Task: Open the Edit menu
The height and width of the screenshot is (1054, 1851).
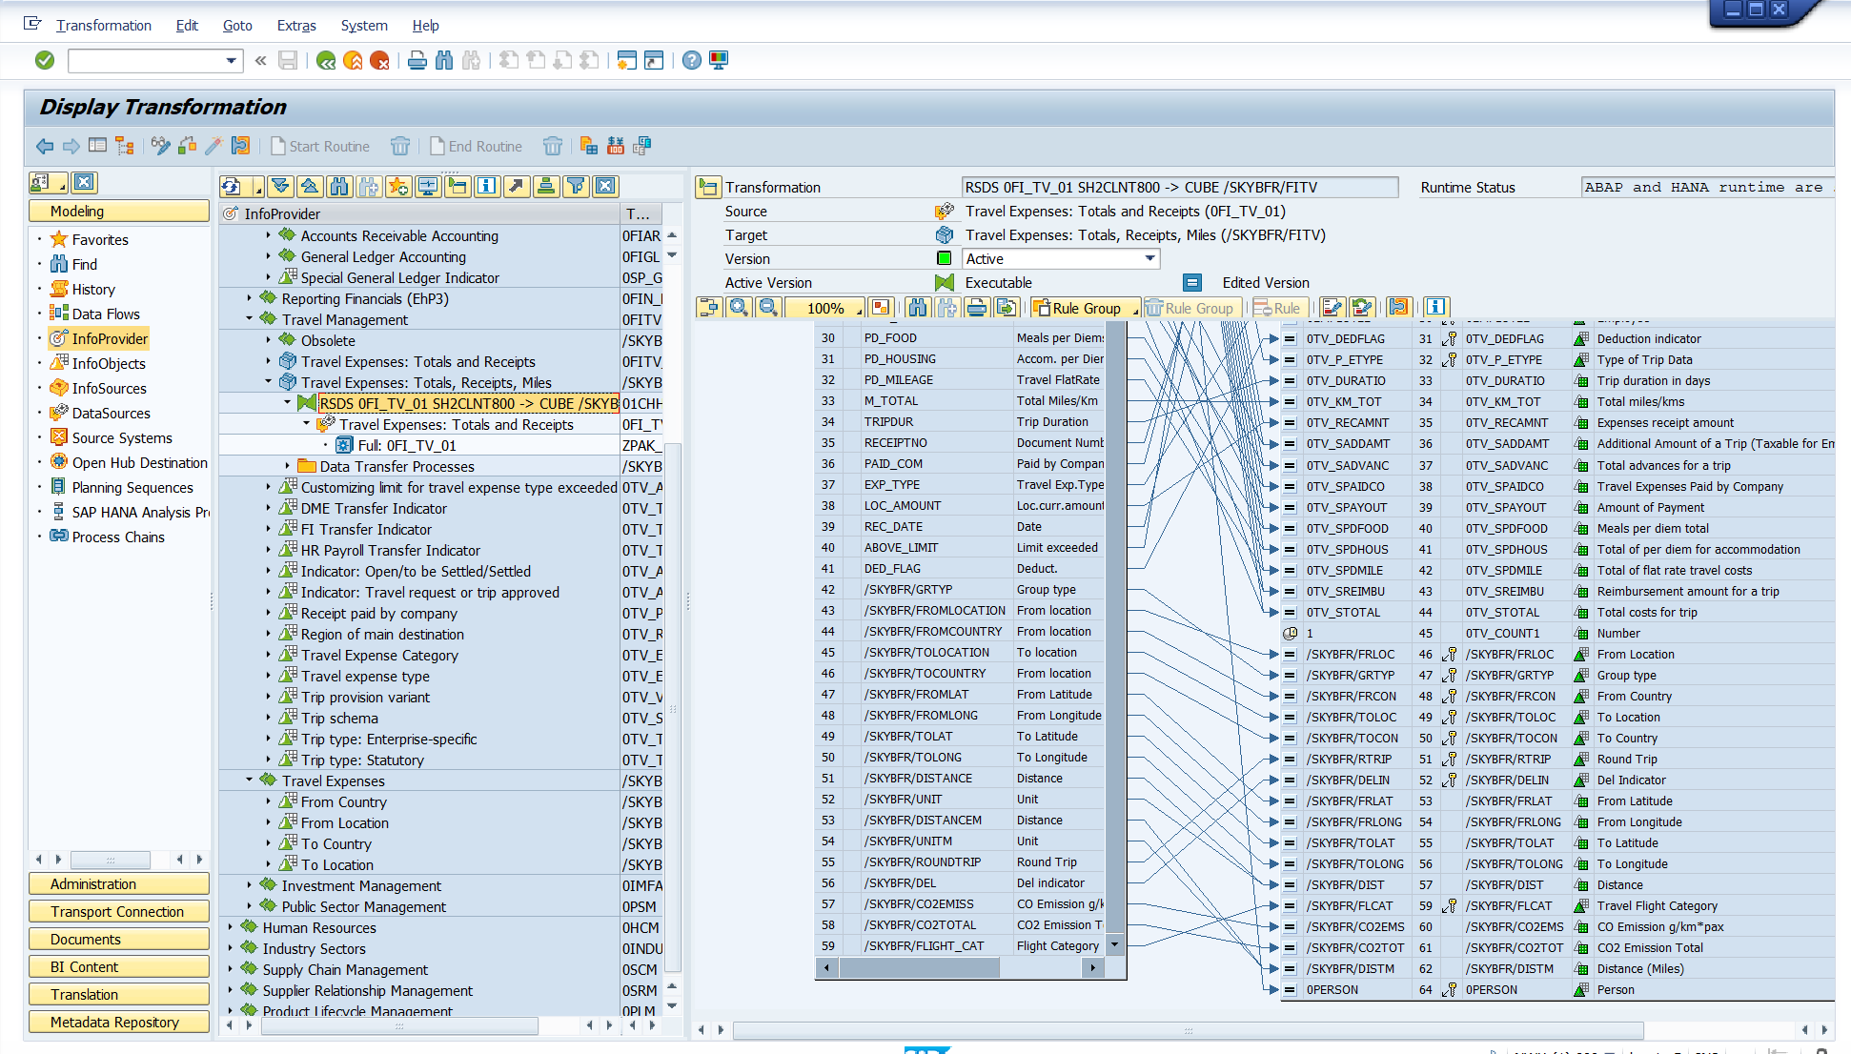Action: pyautogui.click(x=187, y=26)
